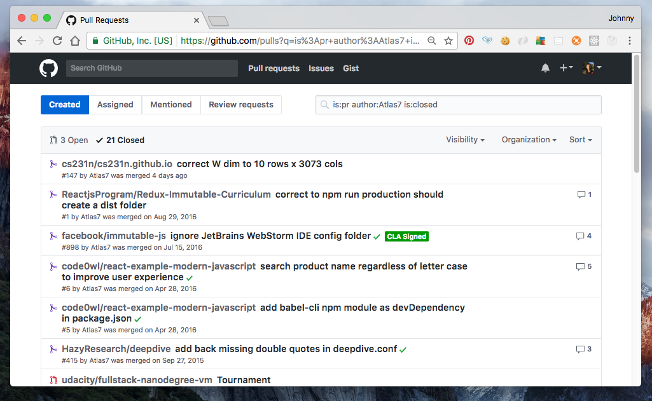
Task: Open PR 'correct W dim to 10 rows x 3073 cols'
Action: 260,164
